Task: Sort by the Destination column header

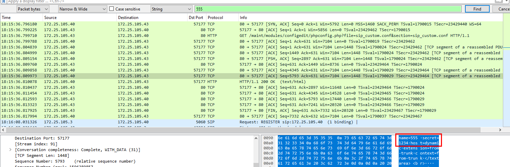Action: 152,17
